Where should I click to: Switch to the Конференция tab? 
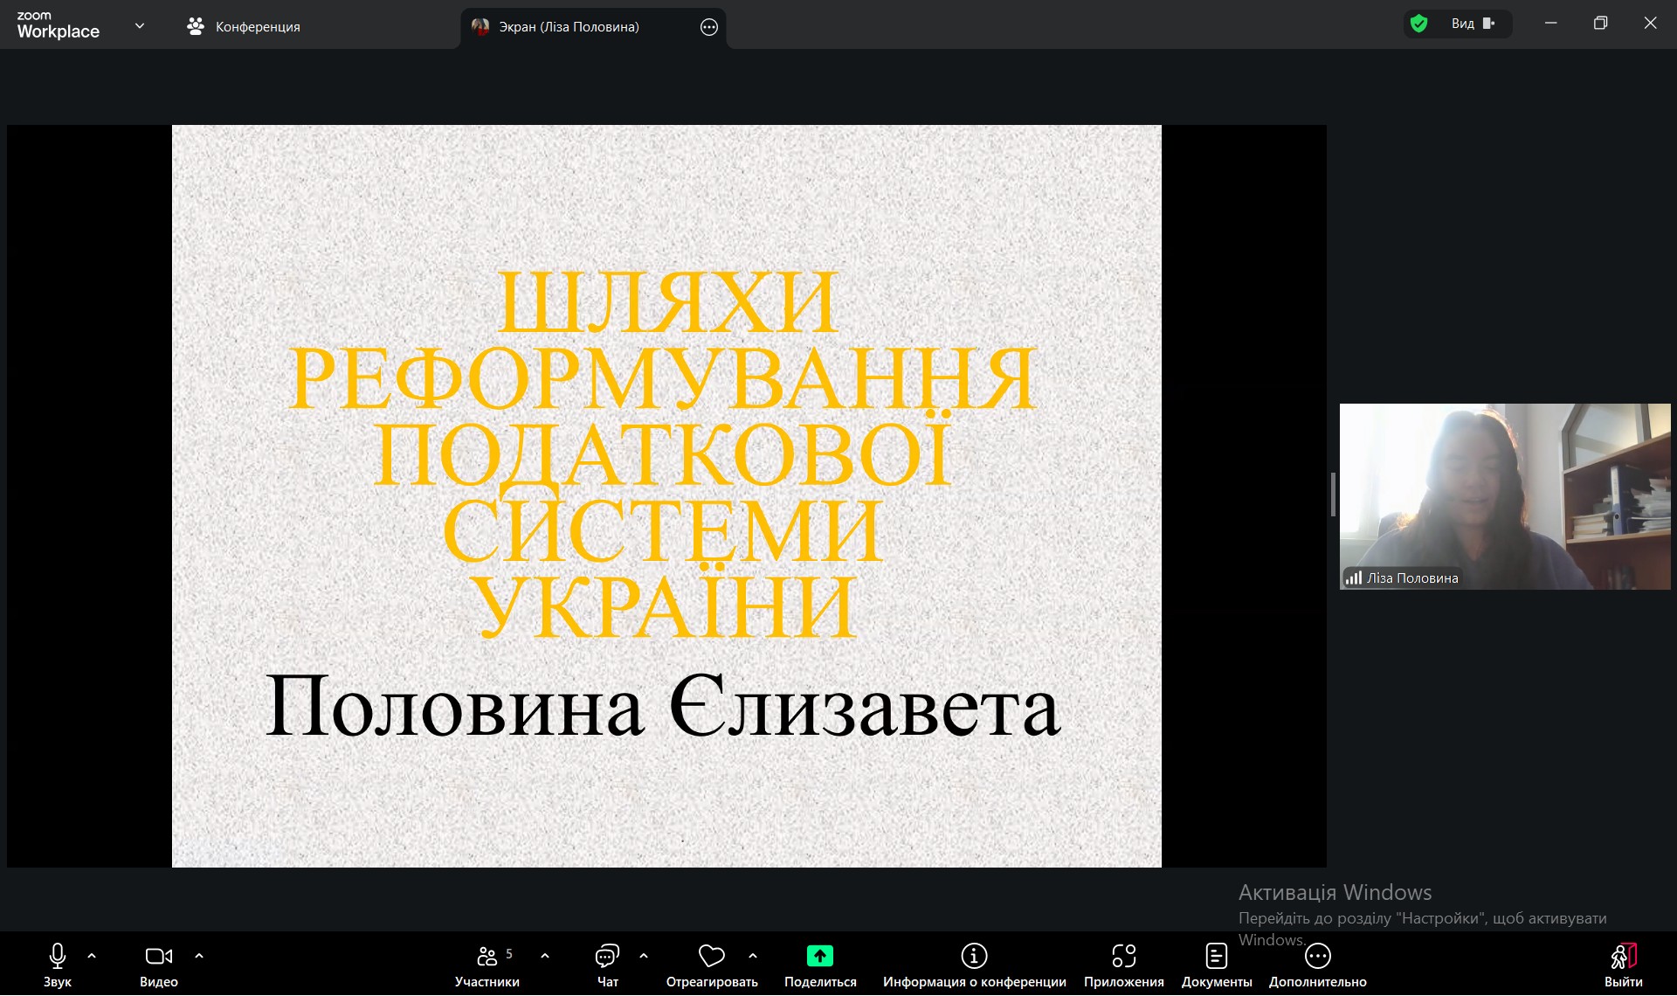(244, 27)
